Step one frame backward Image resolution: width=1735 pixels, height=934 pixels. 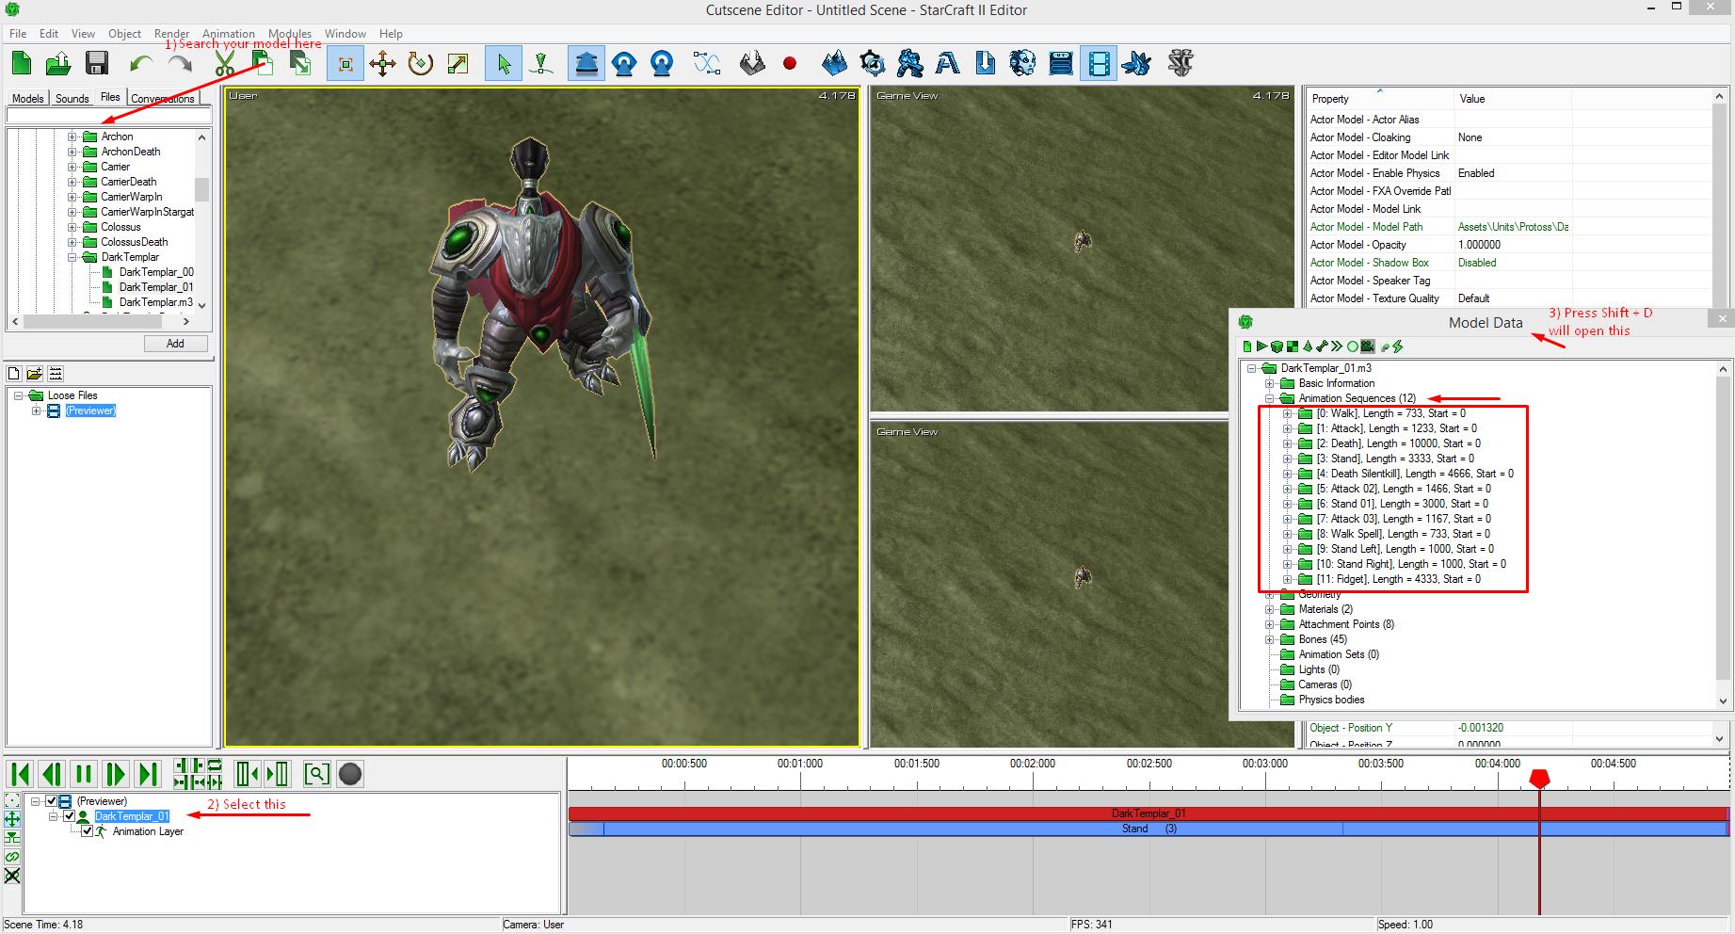(x=52, y=774)
